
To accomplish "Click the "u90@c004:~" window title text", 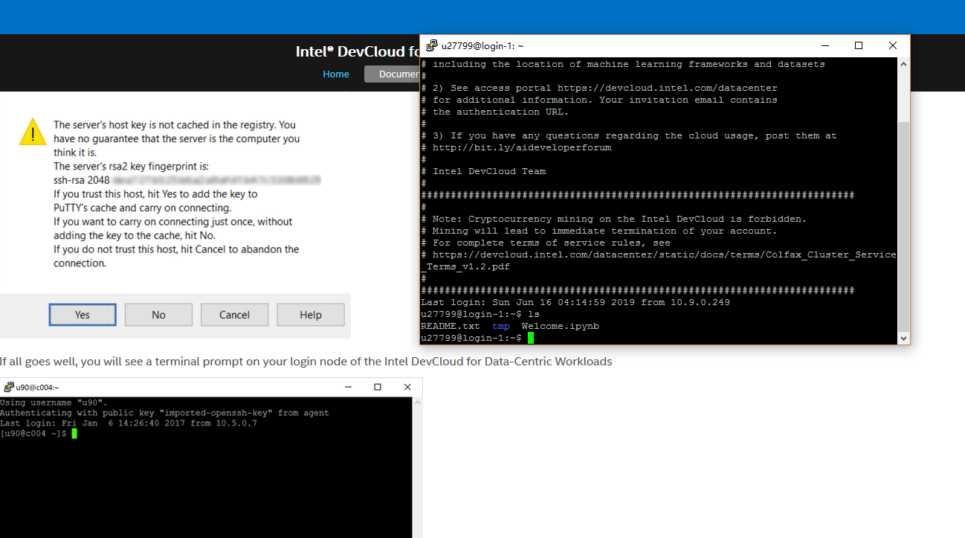I will click(37, 387).
